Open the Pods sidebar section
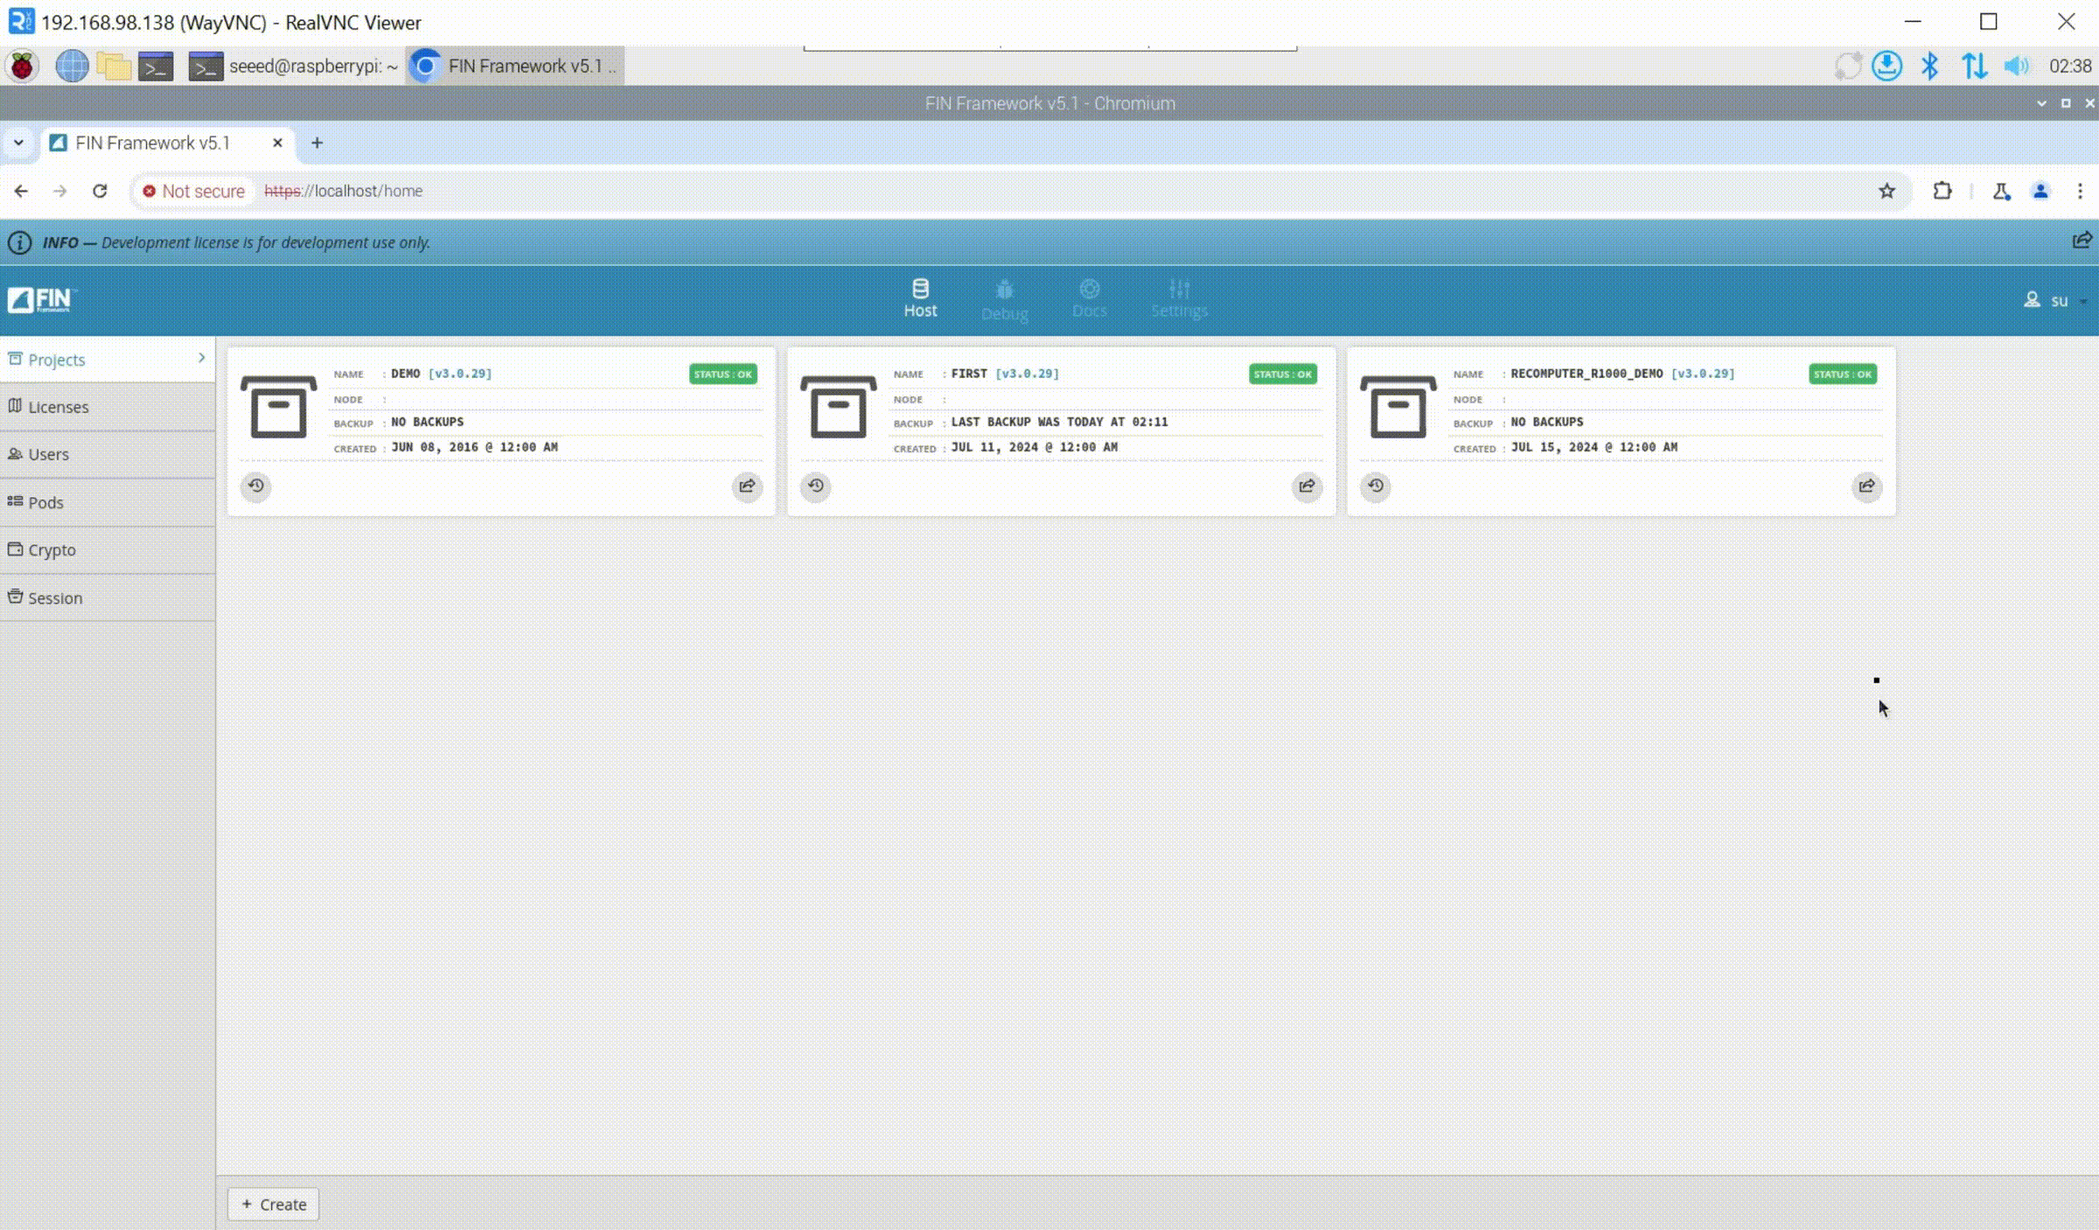 pos(45,502)
